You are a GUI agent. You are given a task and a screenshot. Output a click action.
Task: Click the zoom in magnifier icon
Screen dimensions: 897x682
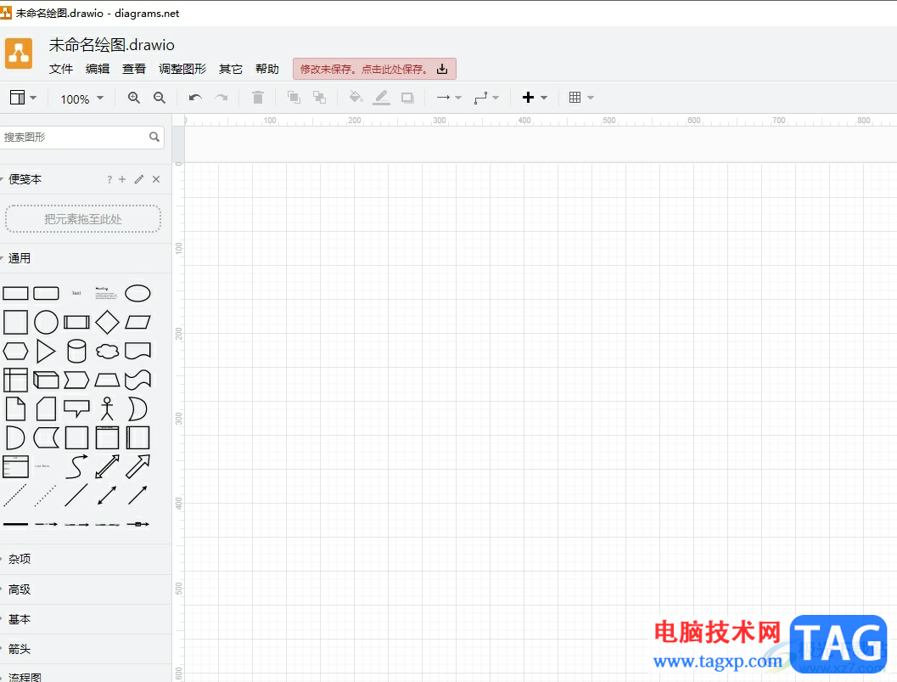(x=134, y=98)
